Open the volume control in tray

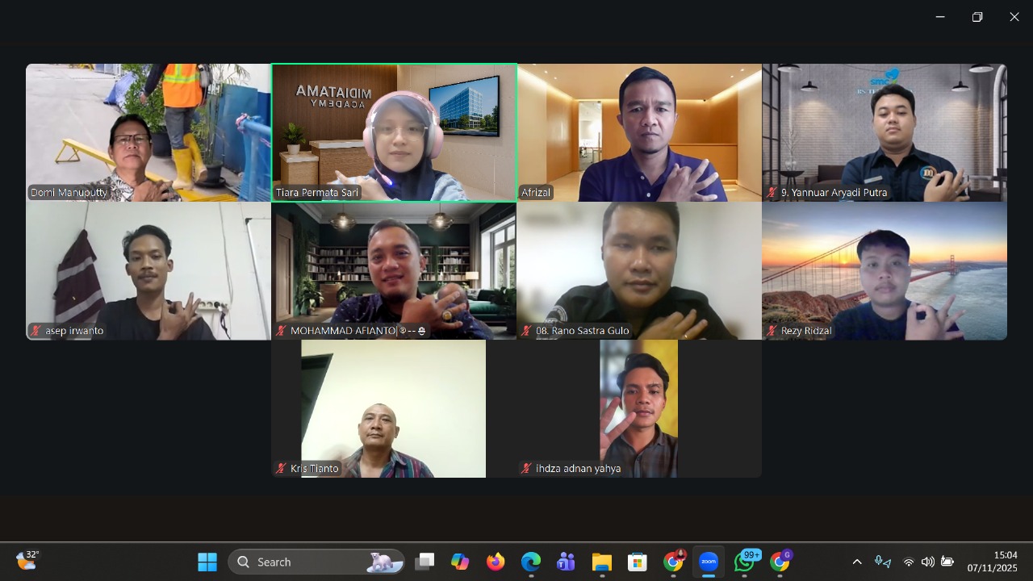tap(927, 562)
